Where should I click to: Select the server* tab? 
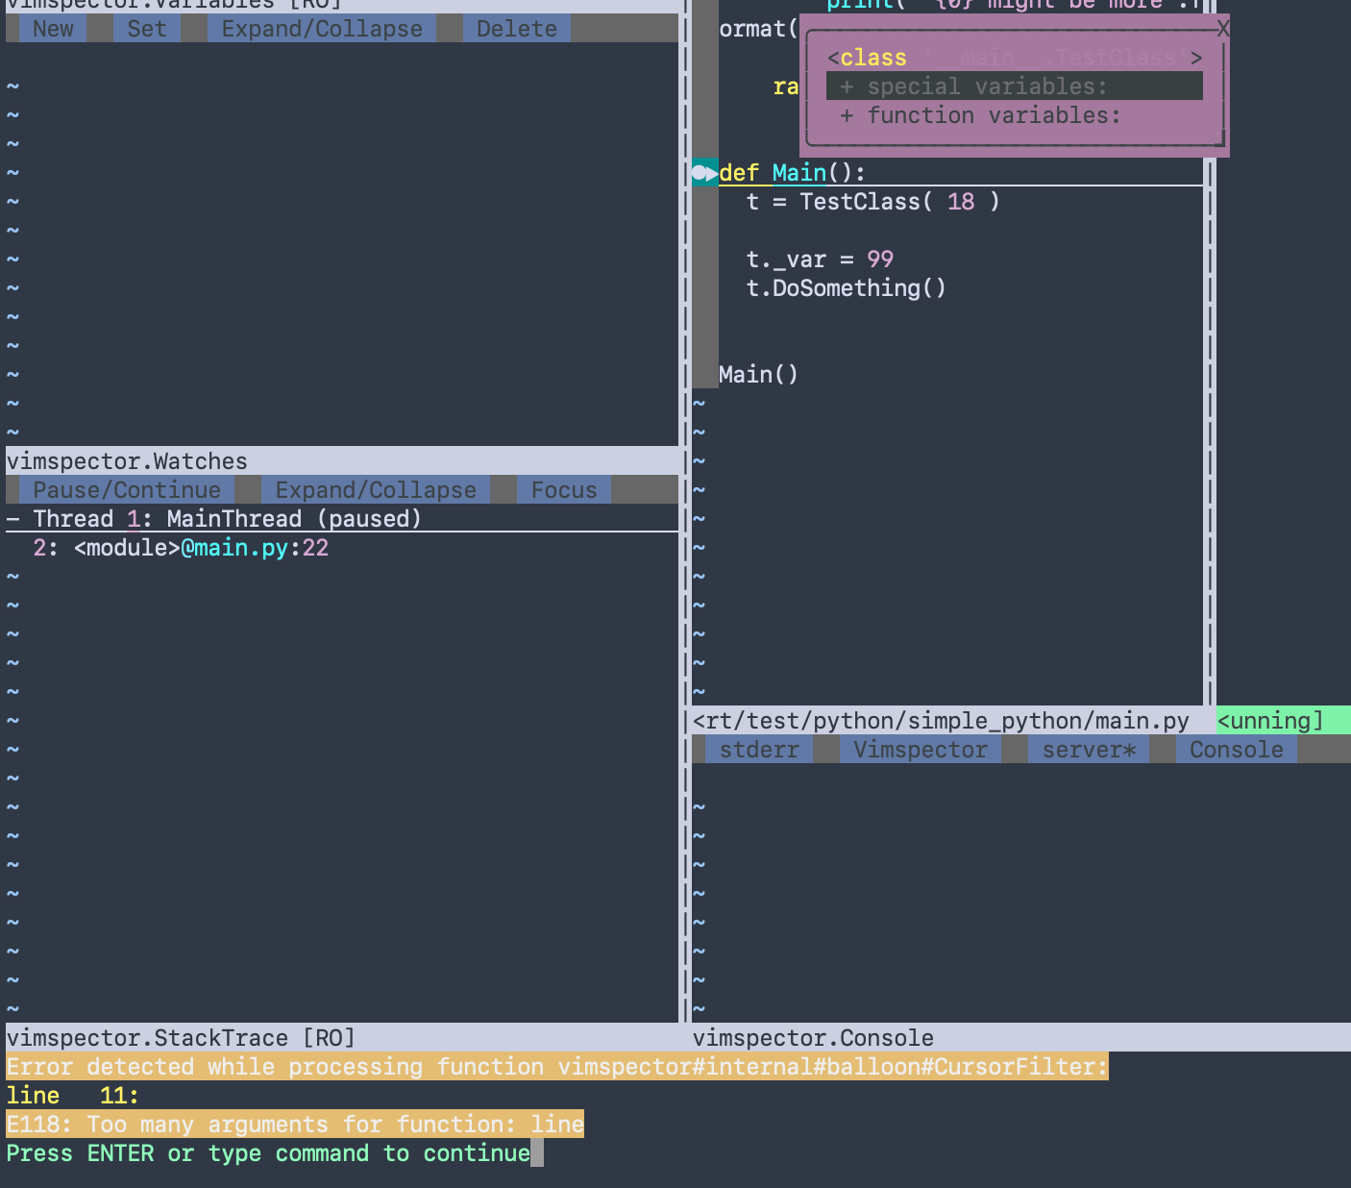(1087, 750)
